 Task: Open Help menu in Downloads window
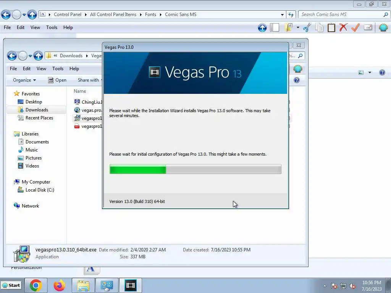74,69
